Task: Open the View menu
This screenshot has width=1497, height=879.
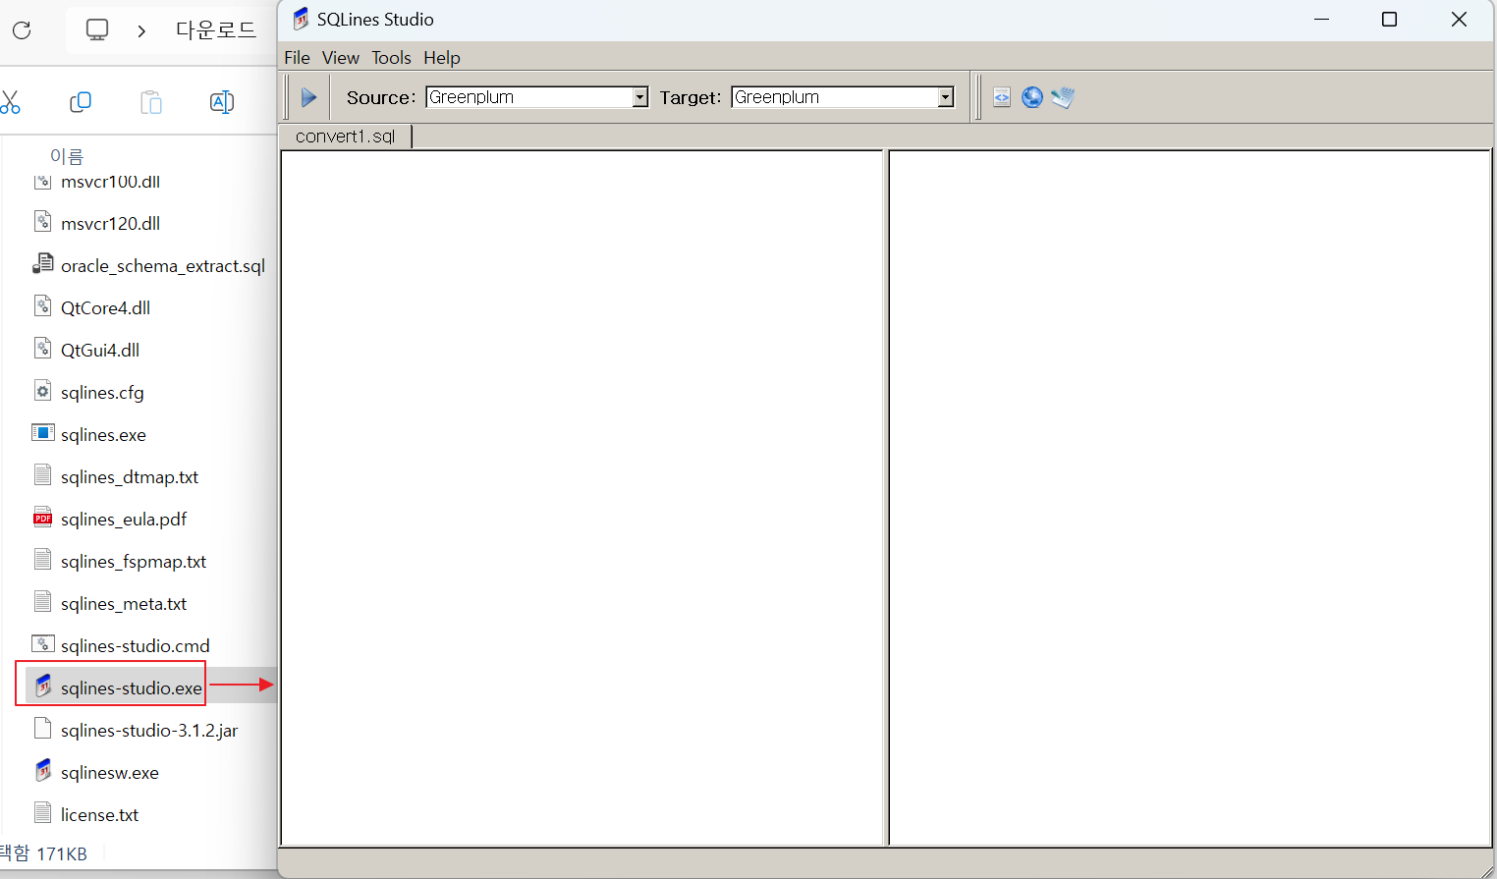Action: tap(340, 58)
